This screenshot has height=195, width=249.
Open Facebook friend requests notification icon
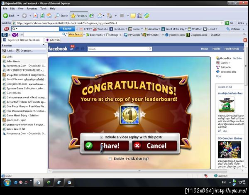[72, 48]
